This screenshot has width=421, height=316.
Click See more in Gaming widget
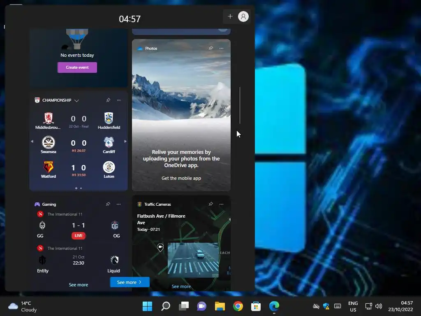pyautogui.click(x=79, y=285)
